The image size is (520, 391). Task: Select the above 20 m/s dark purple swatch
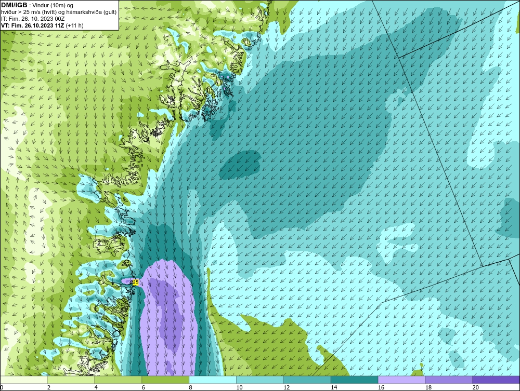coord(496,380)
